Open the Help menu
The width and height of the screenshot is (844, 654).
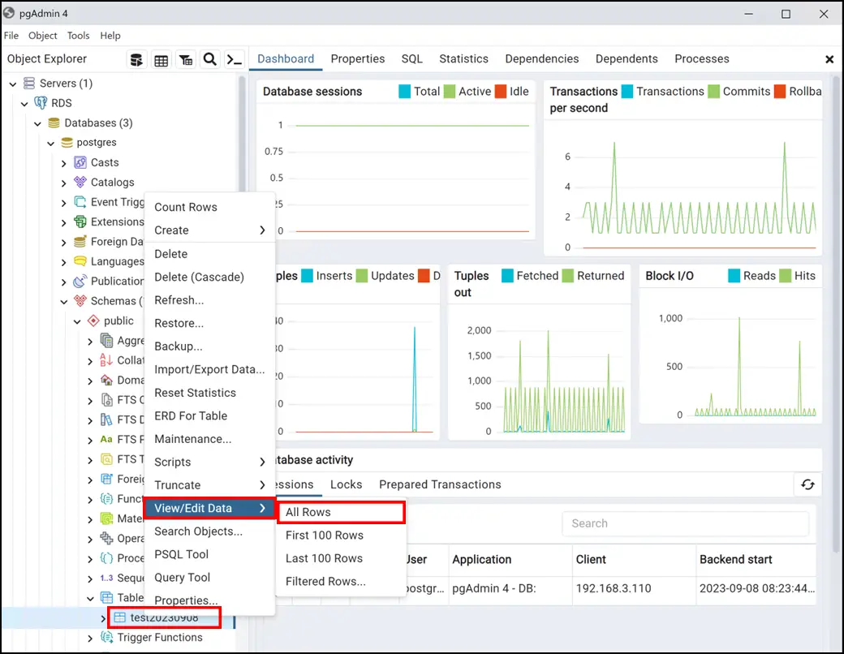click(110, 36)
